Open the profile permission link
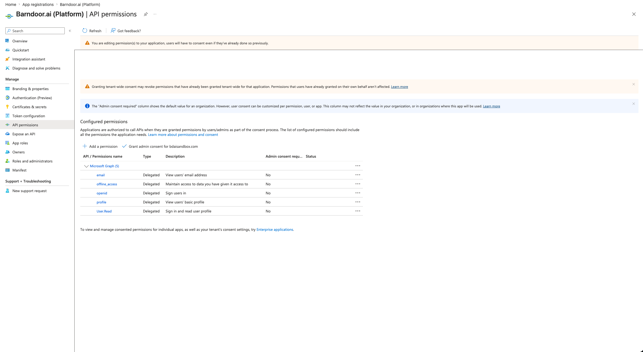This screenshot has height=352, width=643. (x=101, y=202)
